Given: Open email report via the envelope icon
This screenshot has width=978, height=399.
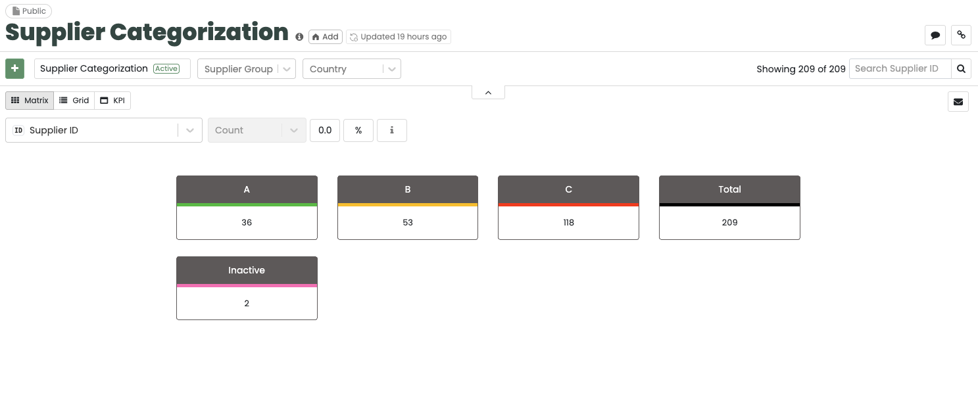Looking at the screenshot, I should 958,101.
